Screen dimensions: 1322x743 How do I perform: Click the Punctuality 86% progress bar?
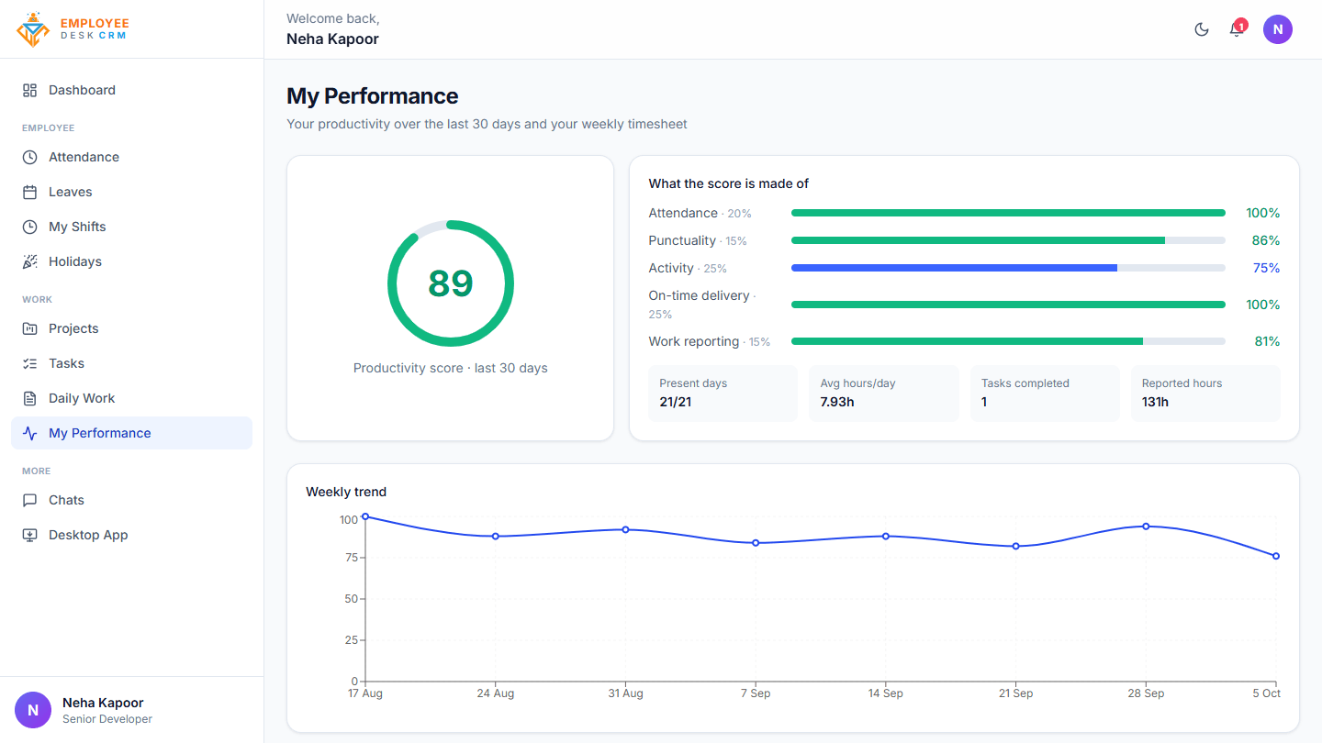tap(1008, 240)
